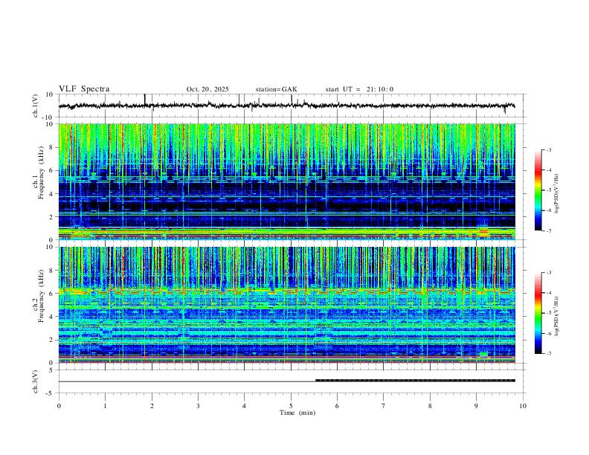Click the ch.3 thick dotted trace segment
Image resolution: width=589 pixels, height=455 pixels.
point(415,381)
